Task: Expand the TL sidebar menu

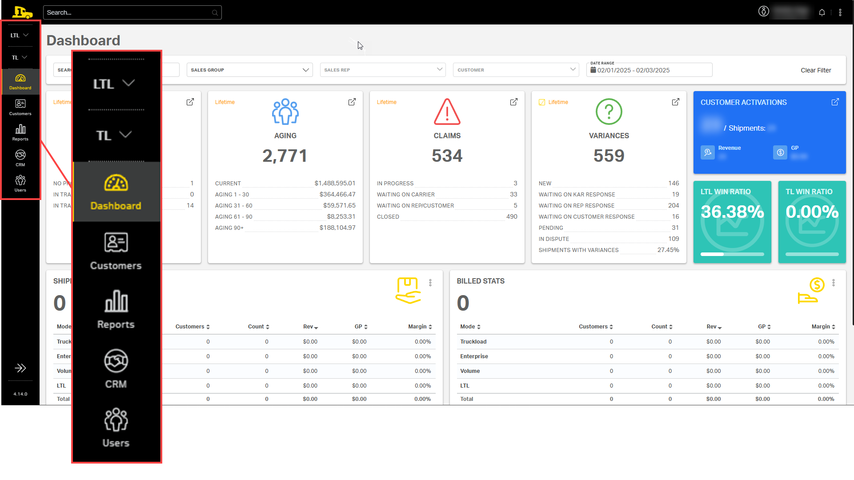Action: click(20, 57)
